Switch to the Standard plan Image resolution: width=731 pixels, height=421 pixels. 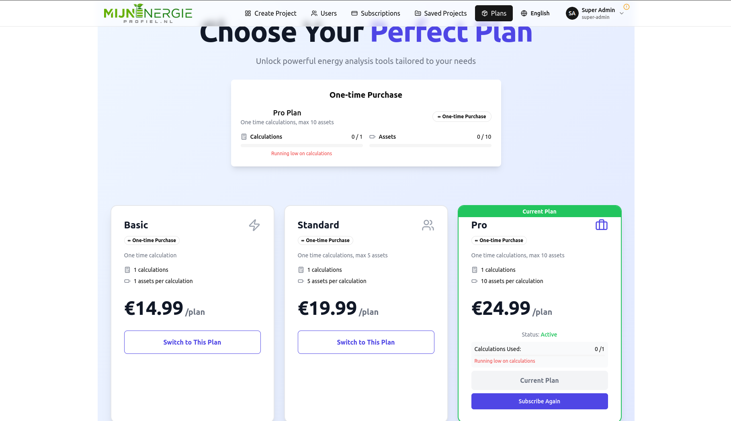[366, 342]
